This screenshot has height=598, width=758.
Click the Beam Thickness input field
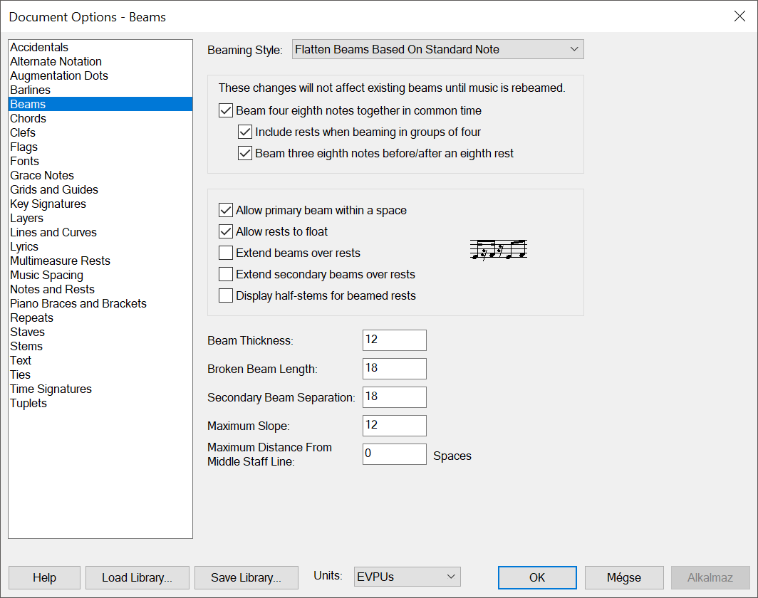tap(394, 340)
